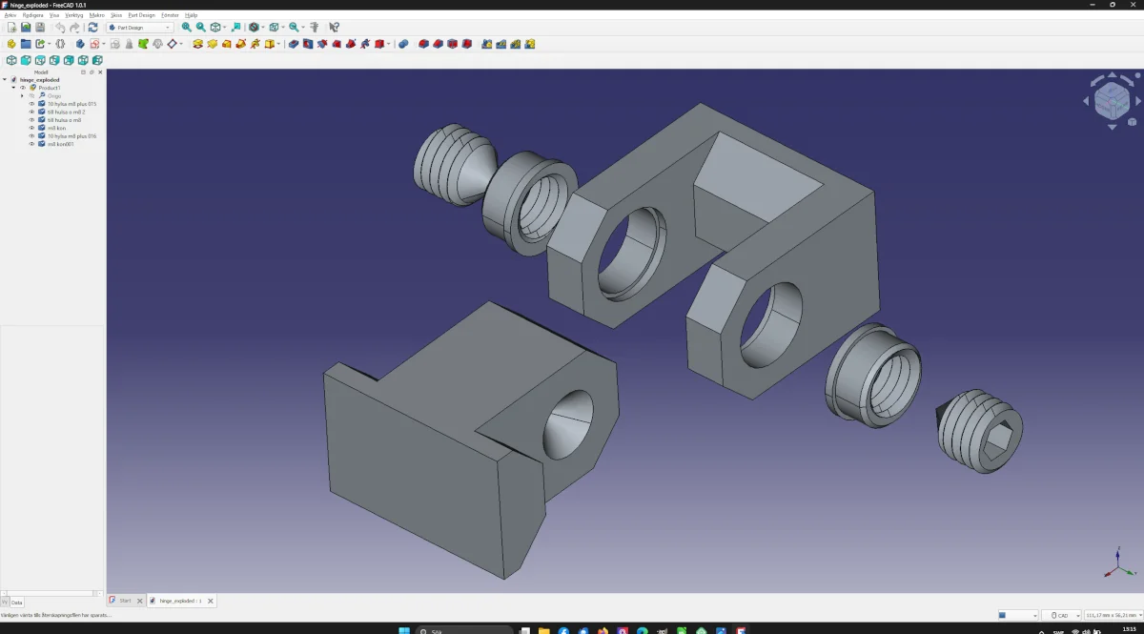Select 'm8 kon001' in the model tree

point(61,144)
